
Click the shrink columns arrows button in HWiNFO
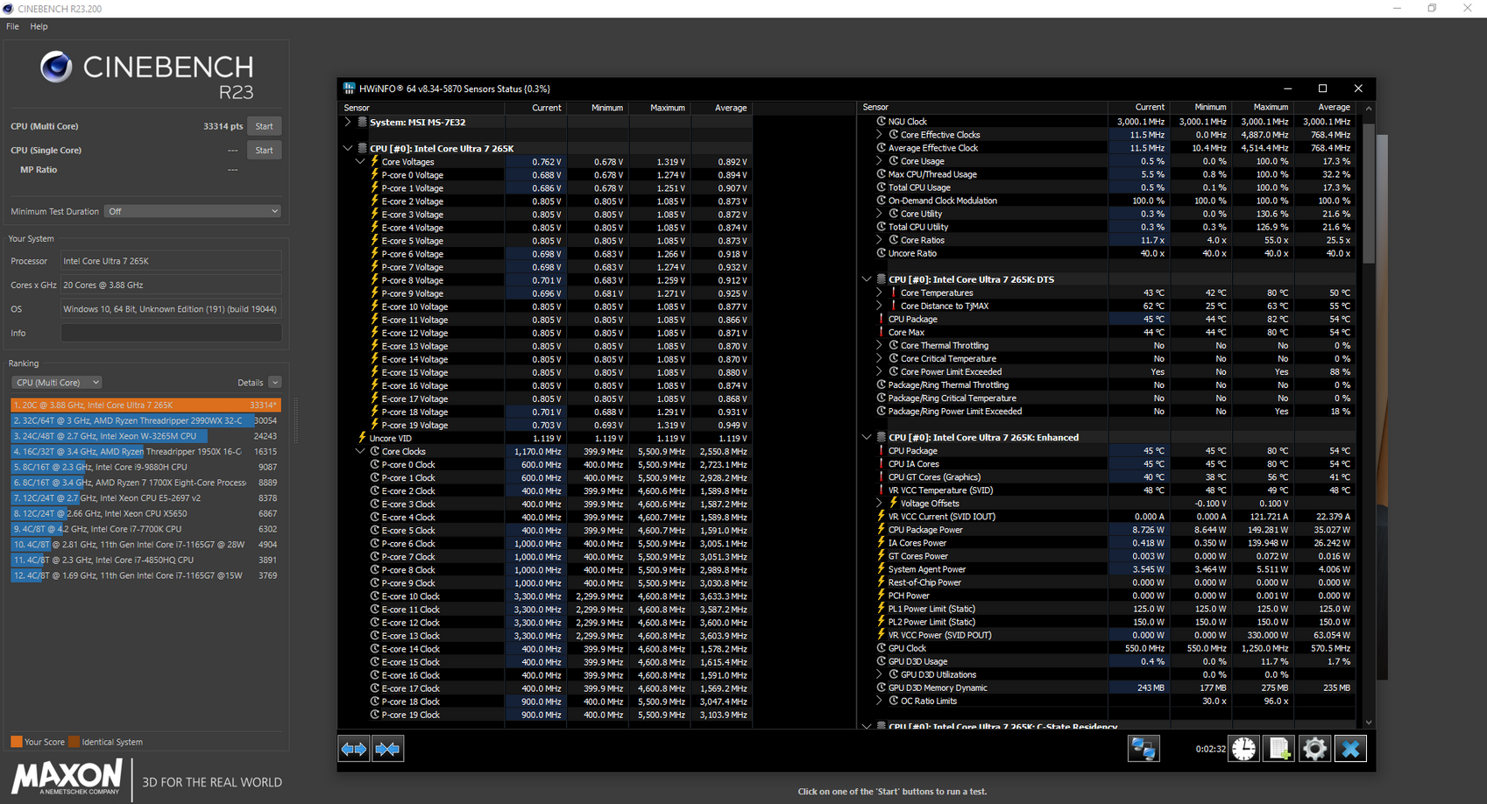pyautogui.click(x=387, y=749)
